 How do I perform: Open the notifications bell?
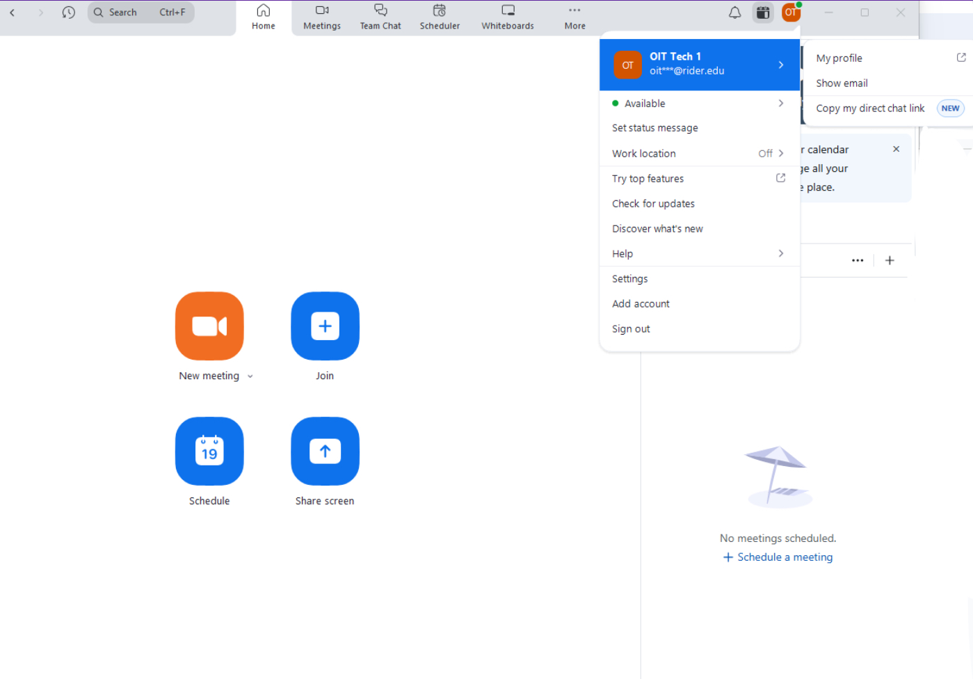(734, 13)
